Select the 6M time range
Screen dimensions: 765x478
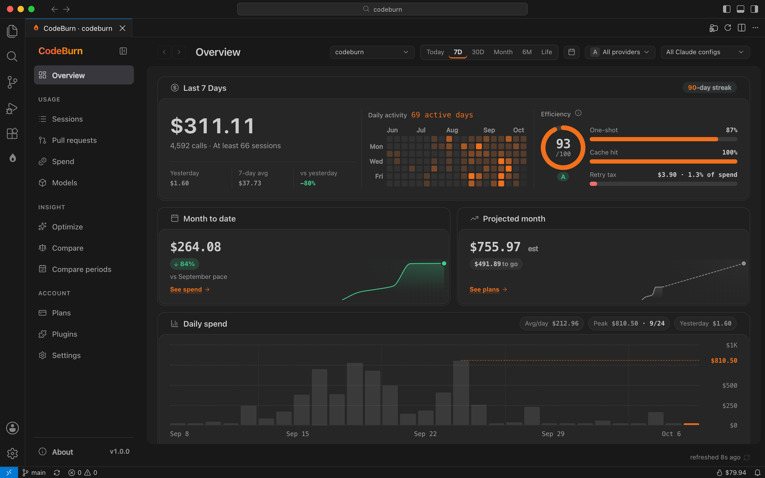527,52
